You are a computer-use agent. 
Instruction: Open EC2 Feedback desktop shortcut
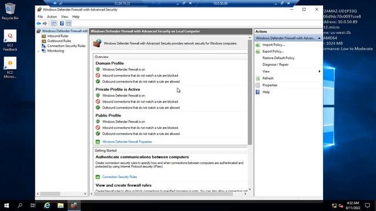[10, 40]
